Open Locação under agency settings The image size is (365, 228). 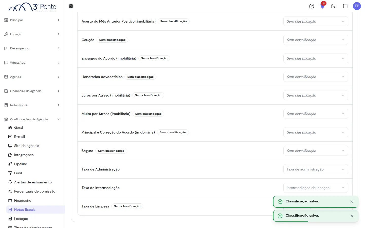35,219
